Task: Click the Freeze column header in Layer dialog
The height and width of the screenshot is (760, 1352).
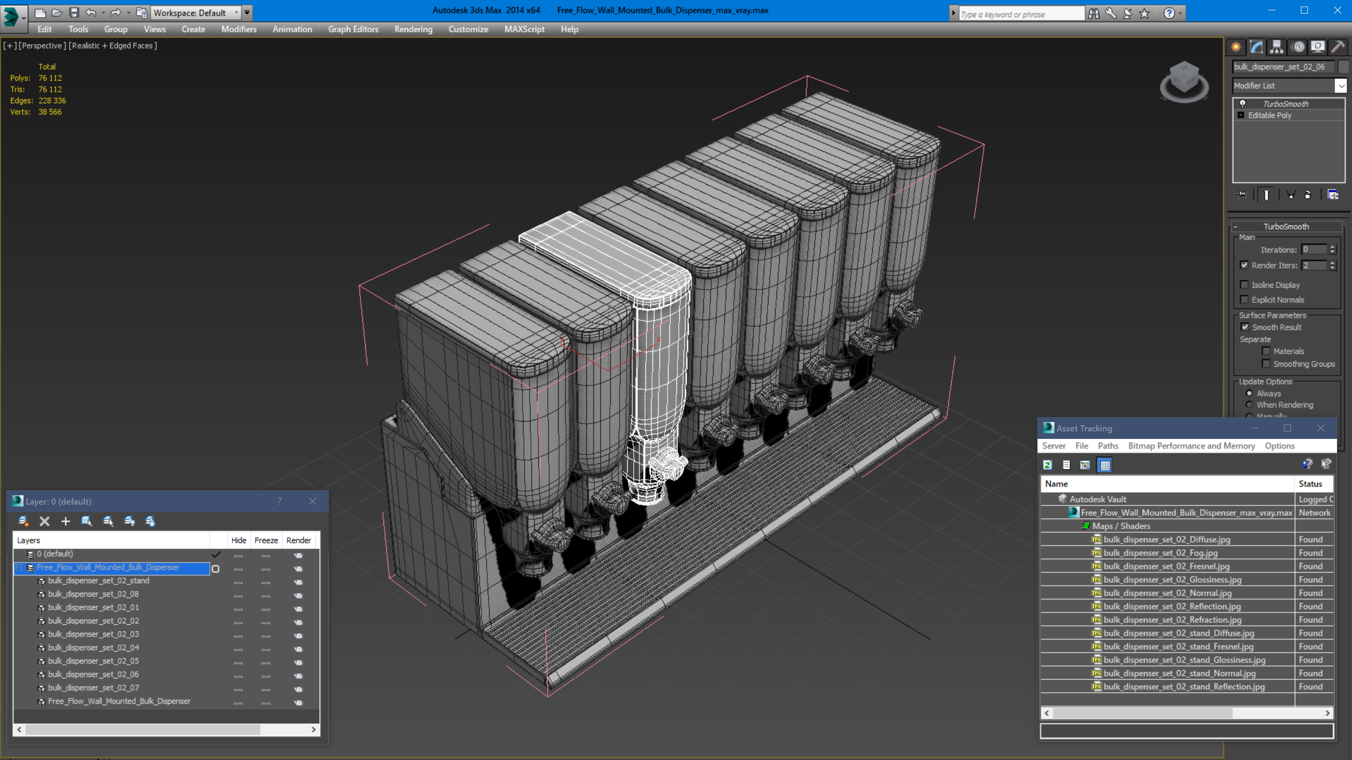Action: tap(266, 540)
